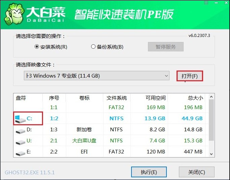Sort by 文件系统 column header
This screenshot has width=230, height=180.
point(116,98)
